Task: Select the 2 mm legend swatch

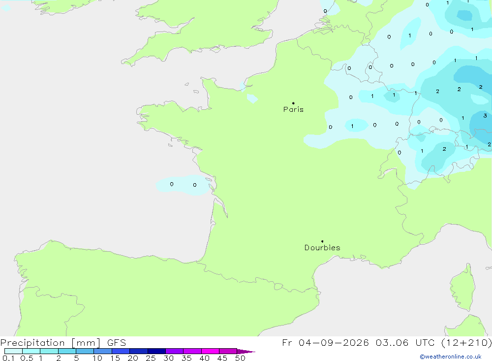Action: pyautogui.click(x=67, y=351)
